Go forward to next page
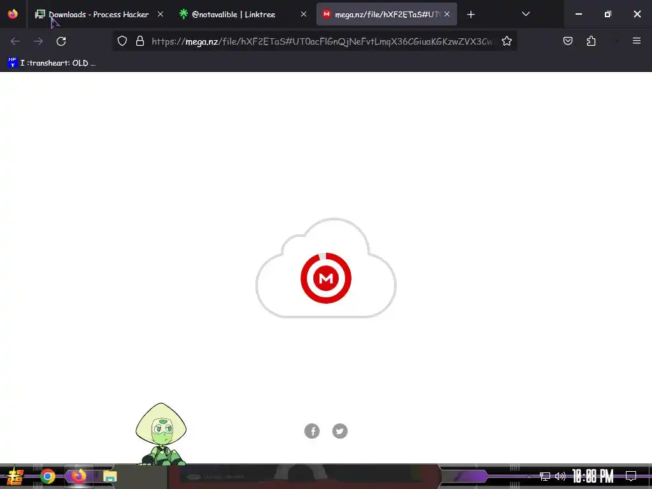Viewport: 652px width, 489px height. 38,41
